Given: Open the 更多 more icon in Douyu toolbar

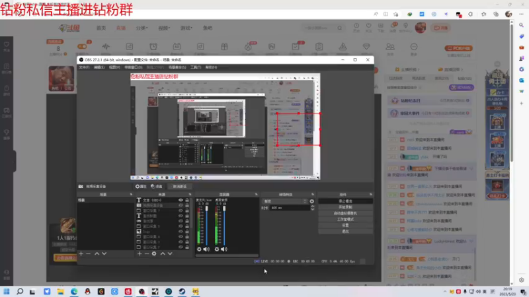Looking at the screenshot, I should tap(414, 48).
